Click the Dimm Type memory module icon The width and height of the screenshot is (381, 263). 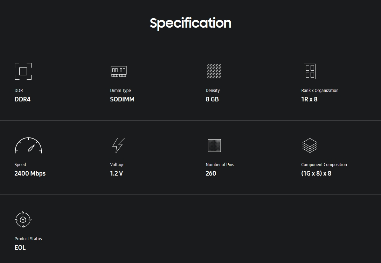coord(119,71)
